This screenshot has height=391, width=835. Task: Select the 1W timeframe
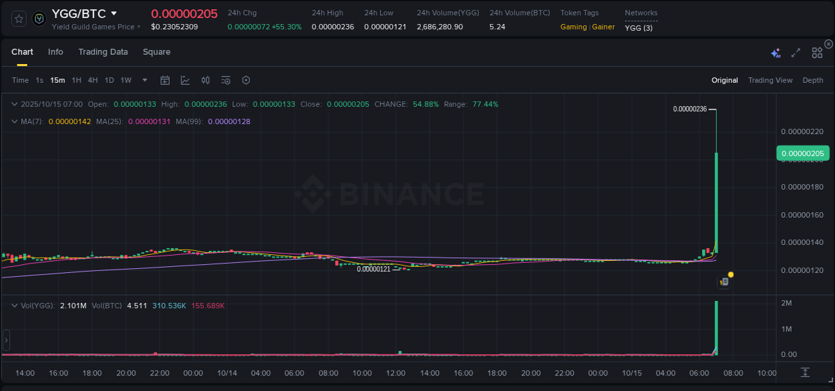click(x=126, y=80)
